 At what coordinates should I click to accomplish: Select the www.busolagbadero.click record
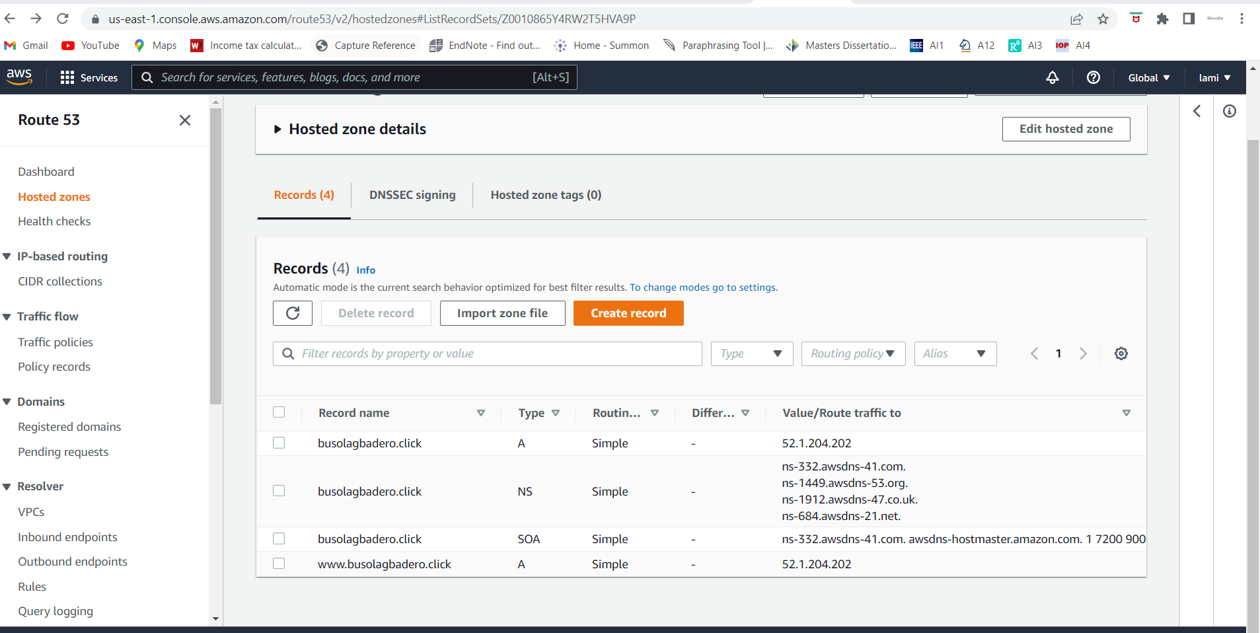(x=279, y=564)
